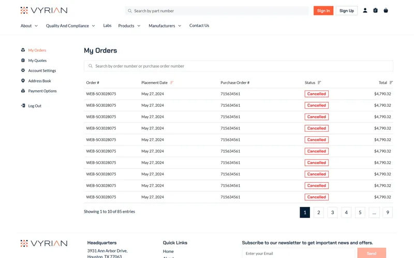Expand the Quality And Compliance chevron

point(94,26)
